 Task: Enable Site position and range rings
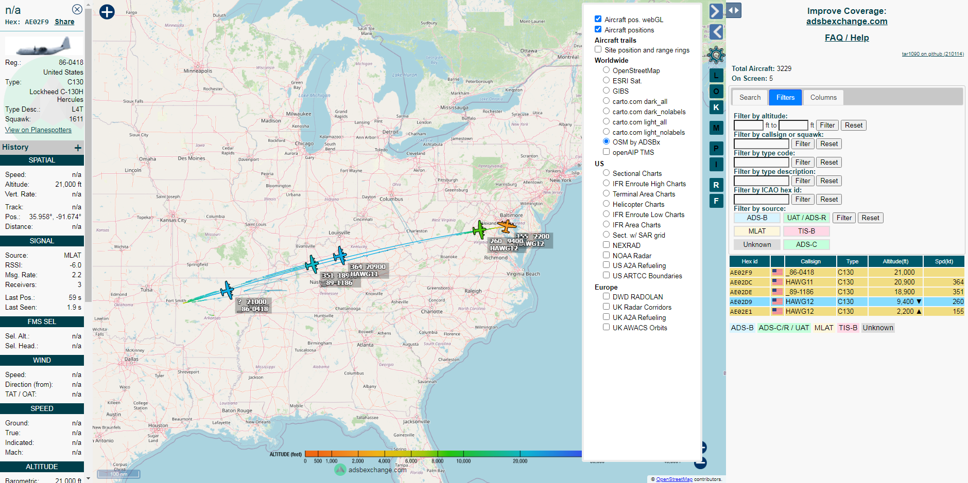pyautogui.click(x=598, y=49)
